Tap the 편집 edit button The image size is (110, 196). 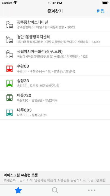tap(100, 11)
